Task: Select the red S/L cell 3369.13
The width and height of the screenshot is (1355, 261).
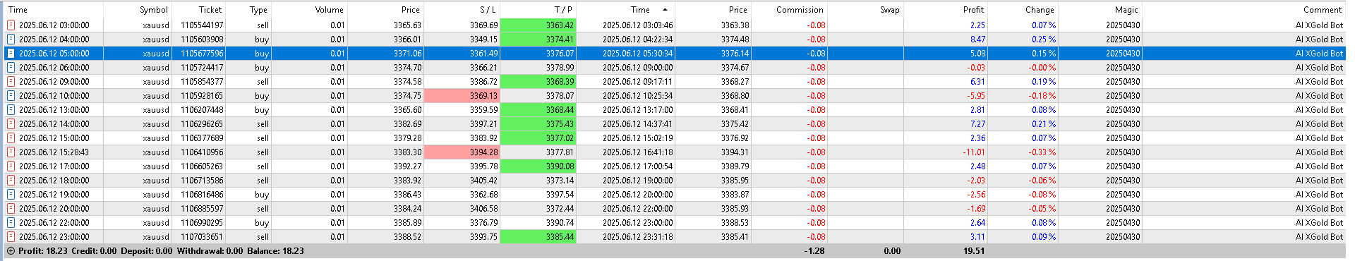Action: (462, 96)
